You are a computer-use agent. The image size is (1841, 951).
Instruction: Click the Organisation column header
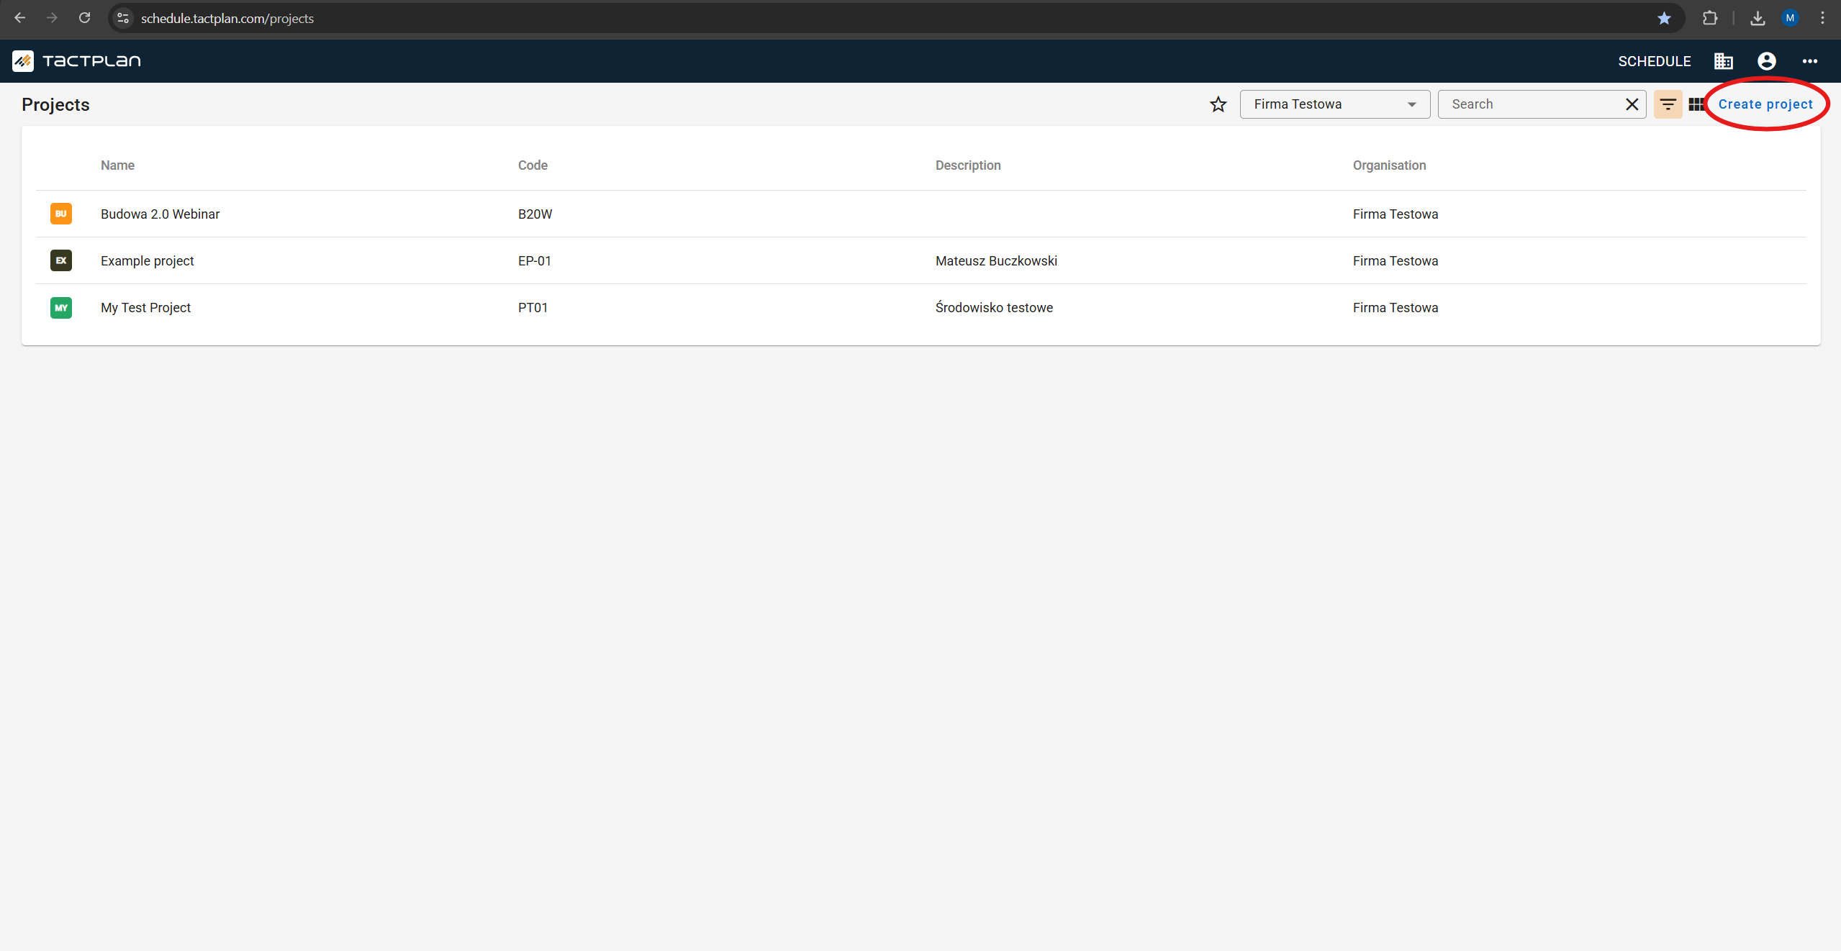coord(1389,165)
